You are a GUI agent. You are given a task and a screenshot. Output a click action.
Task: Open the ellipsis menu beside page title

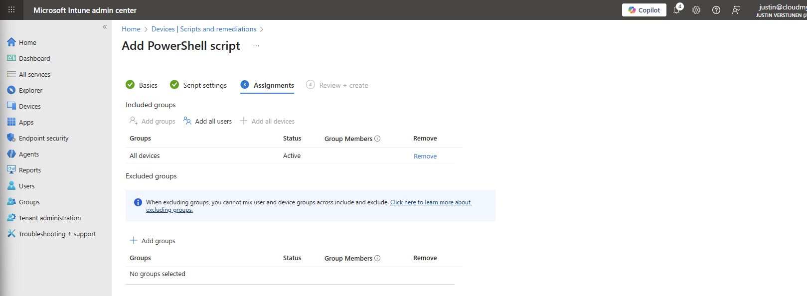pos(256,46)
